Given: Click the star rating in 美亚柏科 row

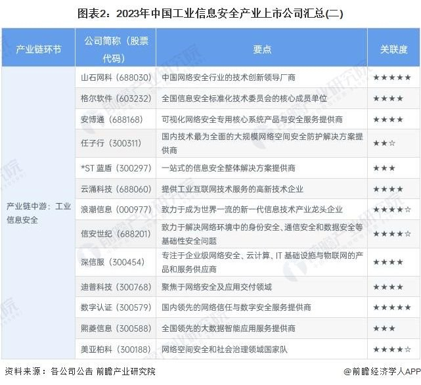Looking at the screenshot, I should pyautogui.click(x=392, y=350).
